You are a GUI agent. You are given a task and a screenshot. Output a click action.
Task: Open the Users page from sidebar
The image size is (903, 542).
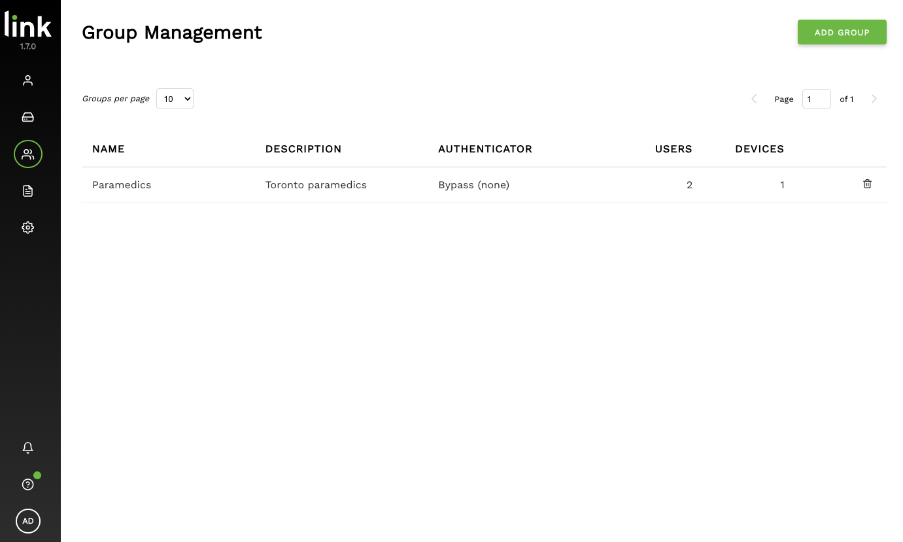(27, 80)
